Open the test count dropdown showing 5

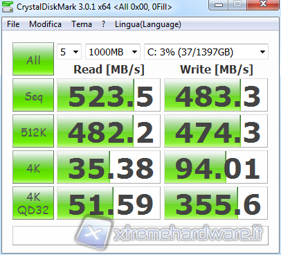pyautogui.click(x=69, y=52)
